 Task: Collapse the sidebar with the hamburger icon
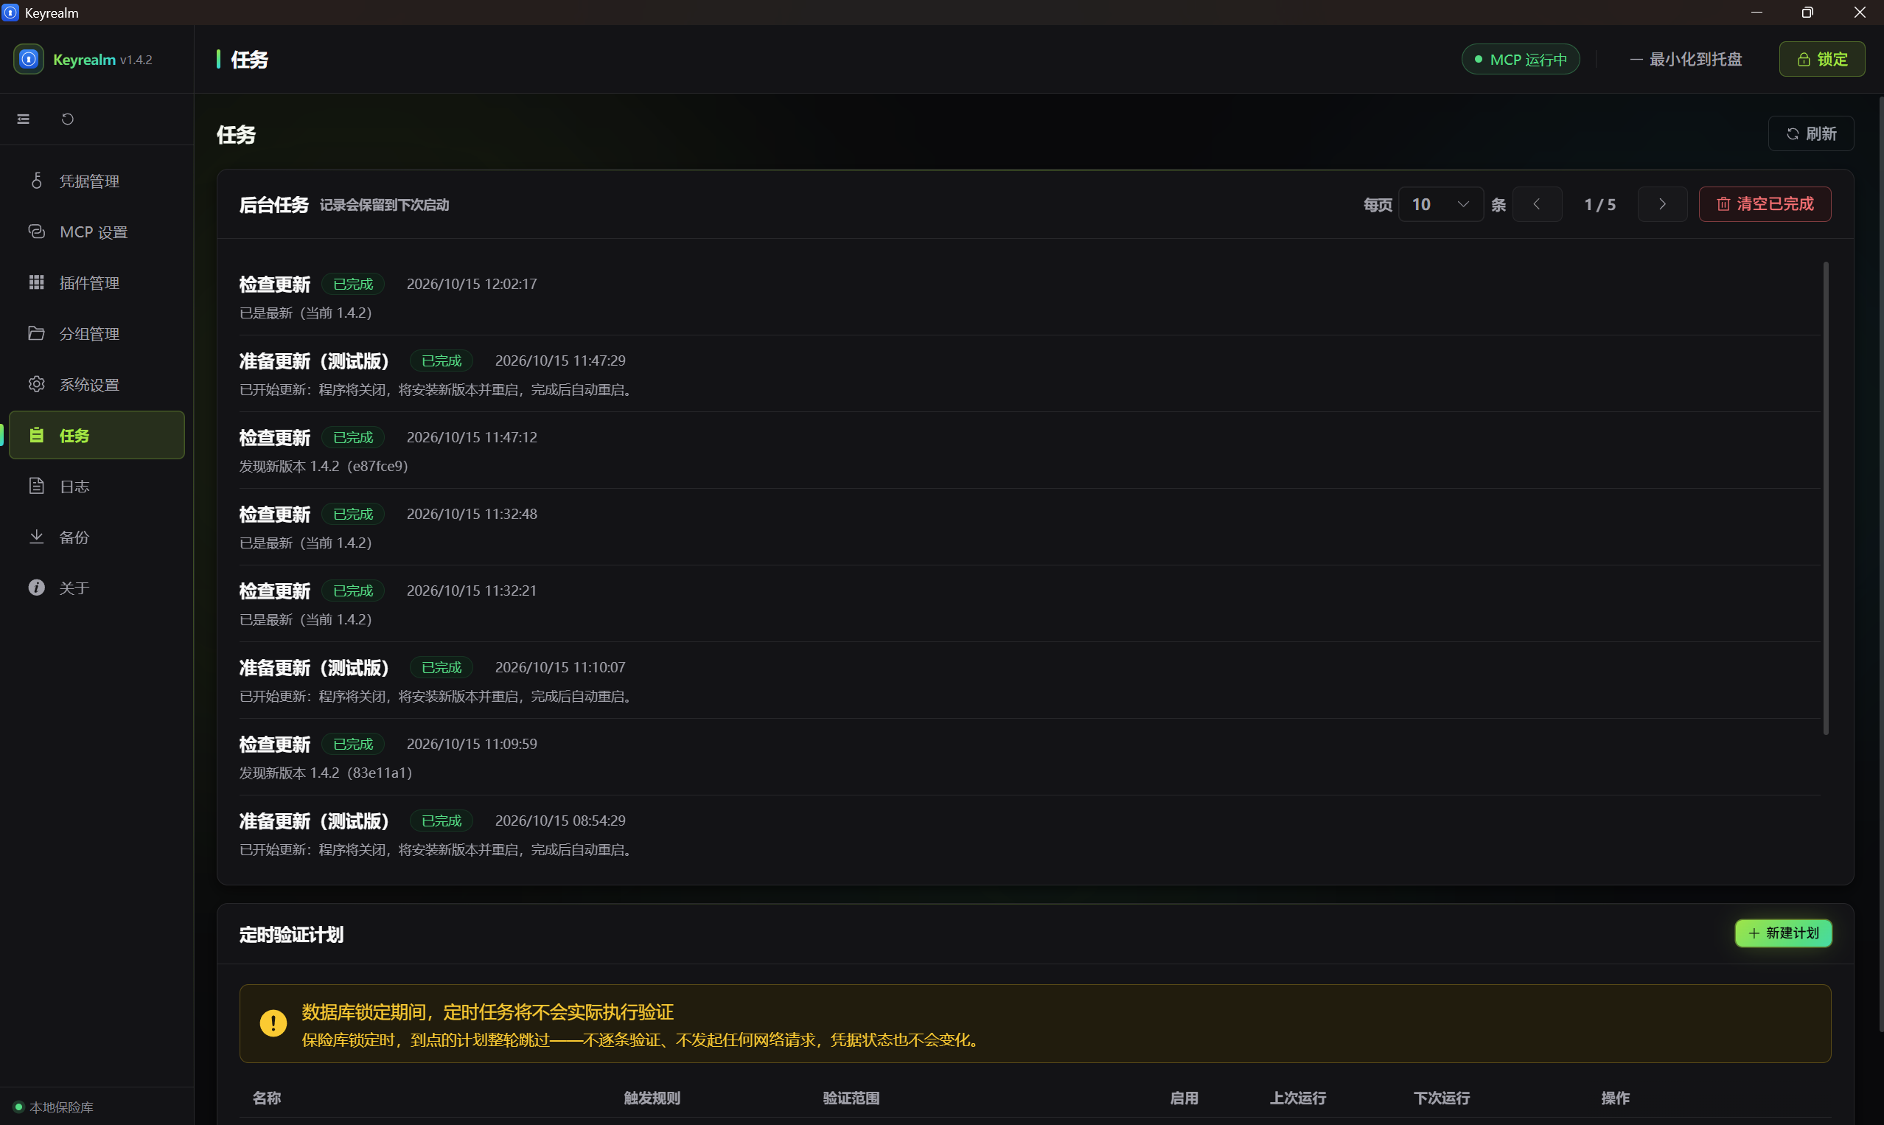point(24,119)
